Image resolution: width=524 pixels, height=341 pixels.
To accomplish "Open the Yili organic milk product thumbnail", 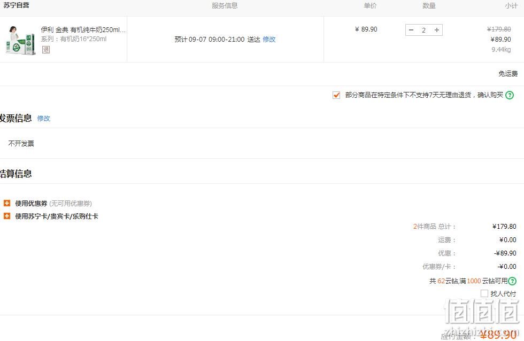I will point(21,40).
